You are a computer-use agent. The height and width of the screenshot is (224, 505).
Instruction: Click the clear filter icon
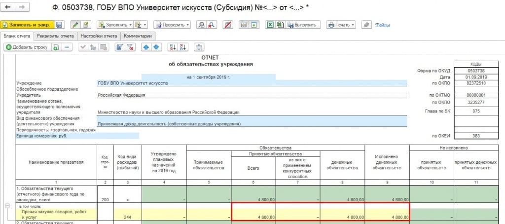[130, 47]
